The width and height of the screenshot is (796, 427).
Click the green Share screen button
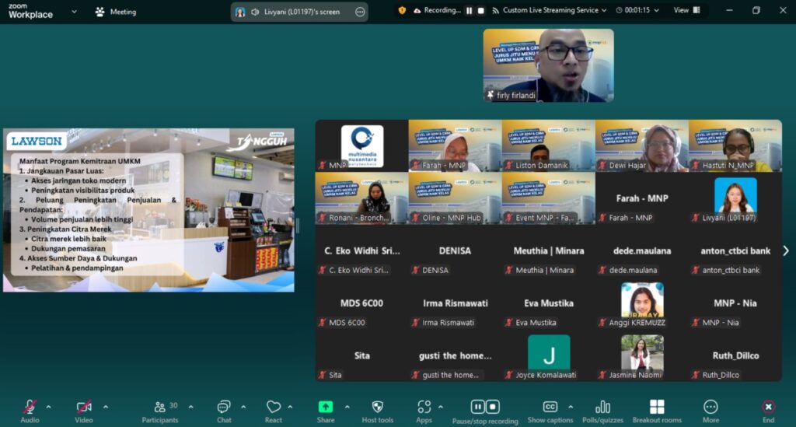click(326, 408)
